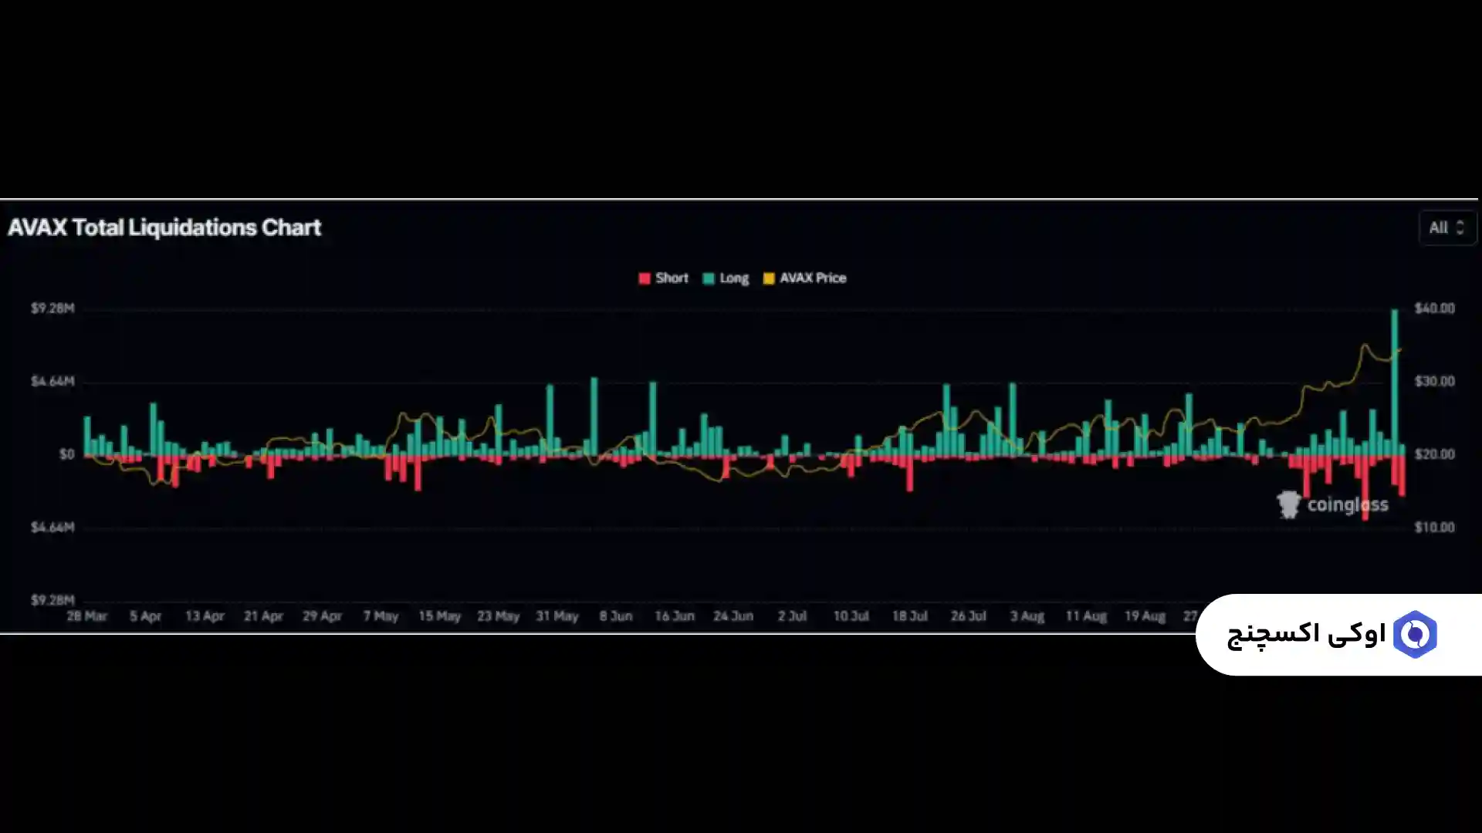Click the green Long legend swatch
Screen dimensions: 1482x833
point(709,278)
